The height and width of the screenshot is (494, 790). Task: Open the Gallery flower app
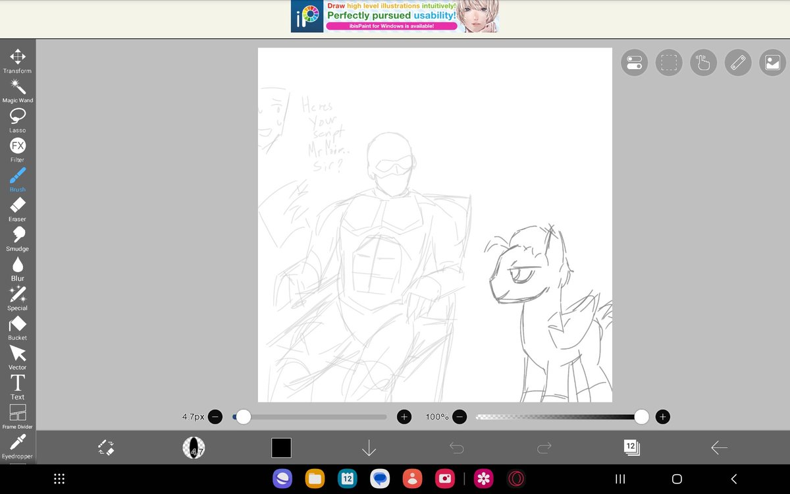click(x=485, y=479)
